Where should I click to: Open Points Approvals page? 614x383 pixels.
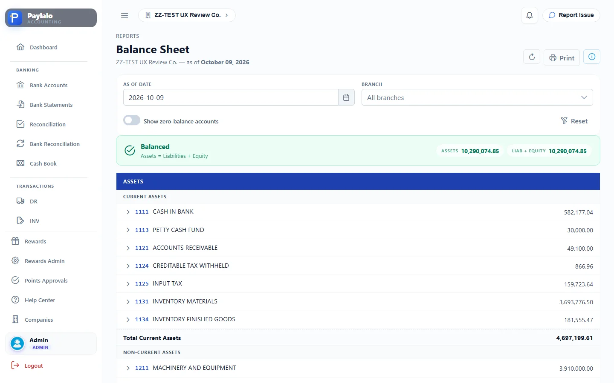pos(51,280)
